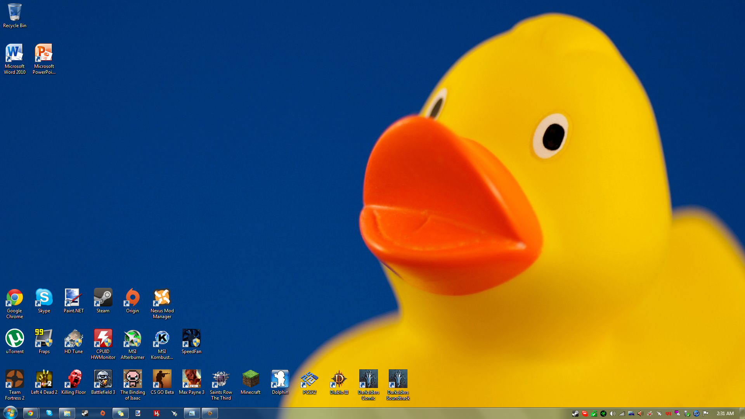Open the volume speaker tray icon

tap(612, 414)
